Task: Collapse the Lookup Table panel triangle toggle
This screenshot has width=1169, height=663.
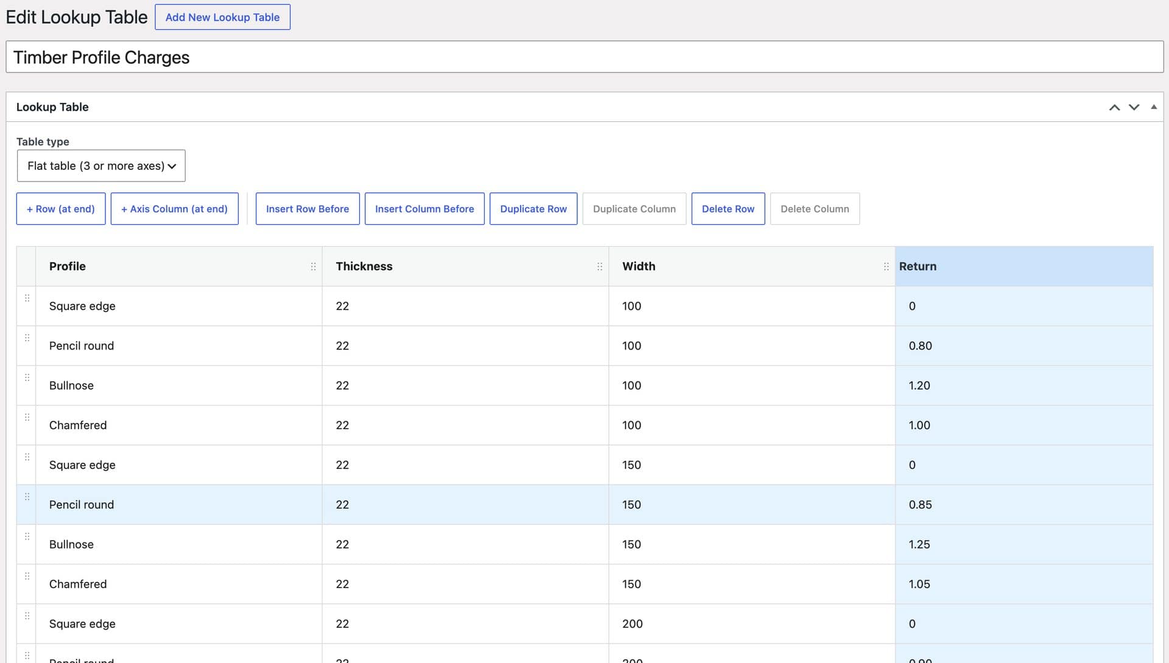Action: 1153,107
